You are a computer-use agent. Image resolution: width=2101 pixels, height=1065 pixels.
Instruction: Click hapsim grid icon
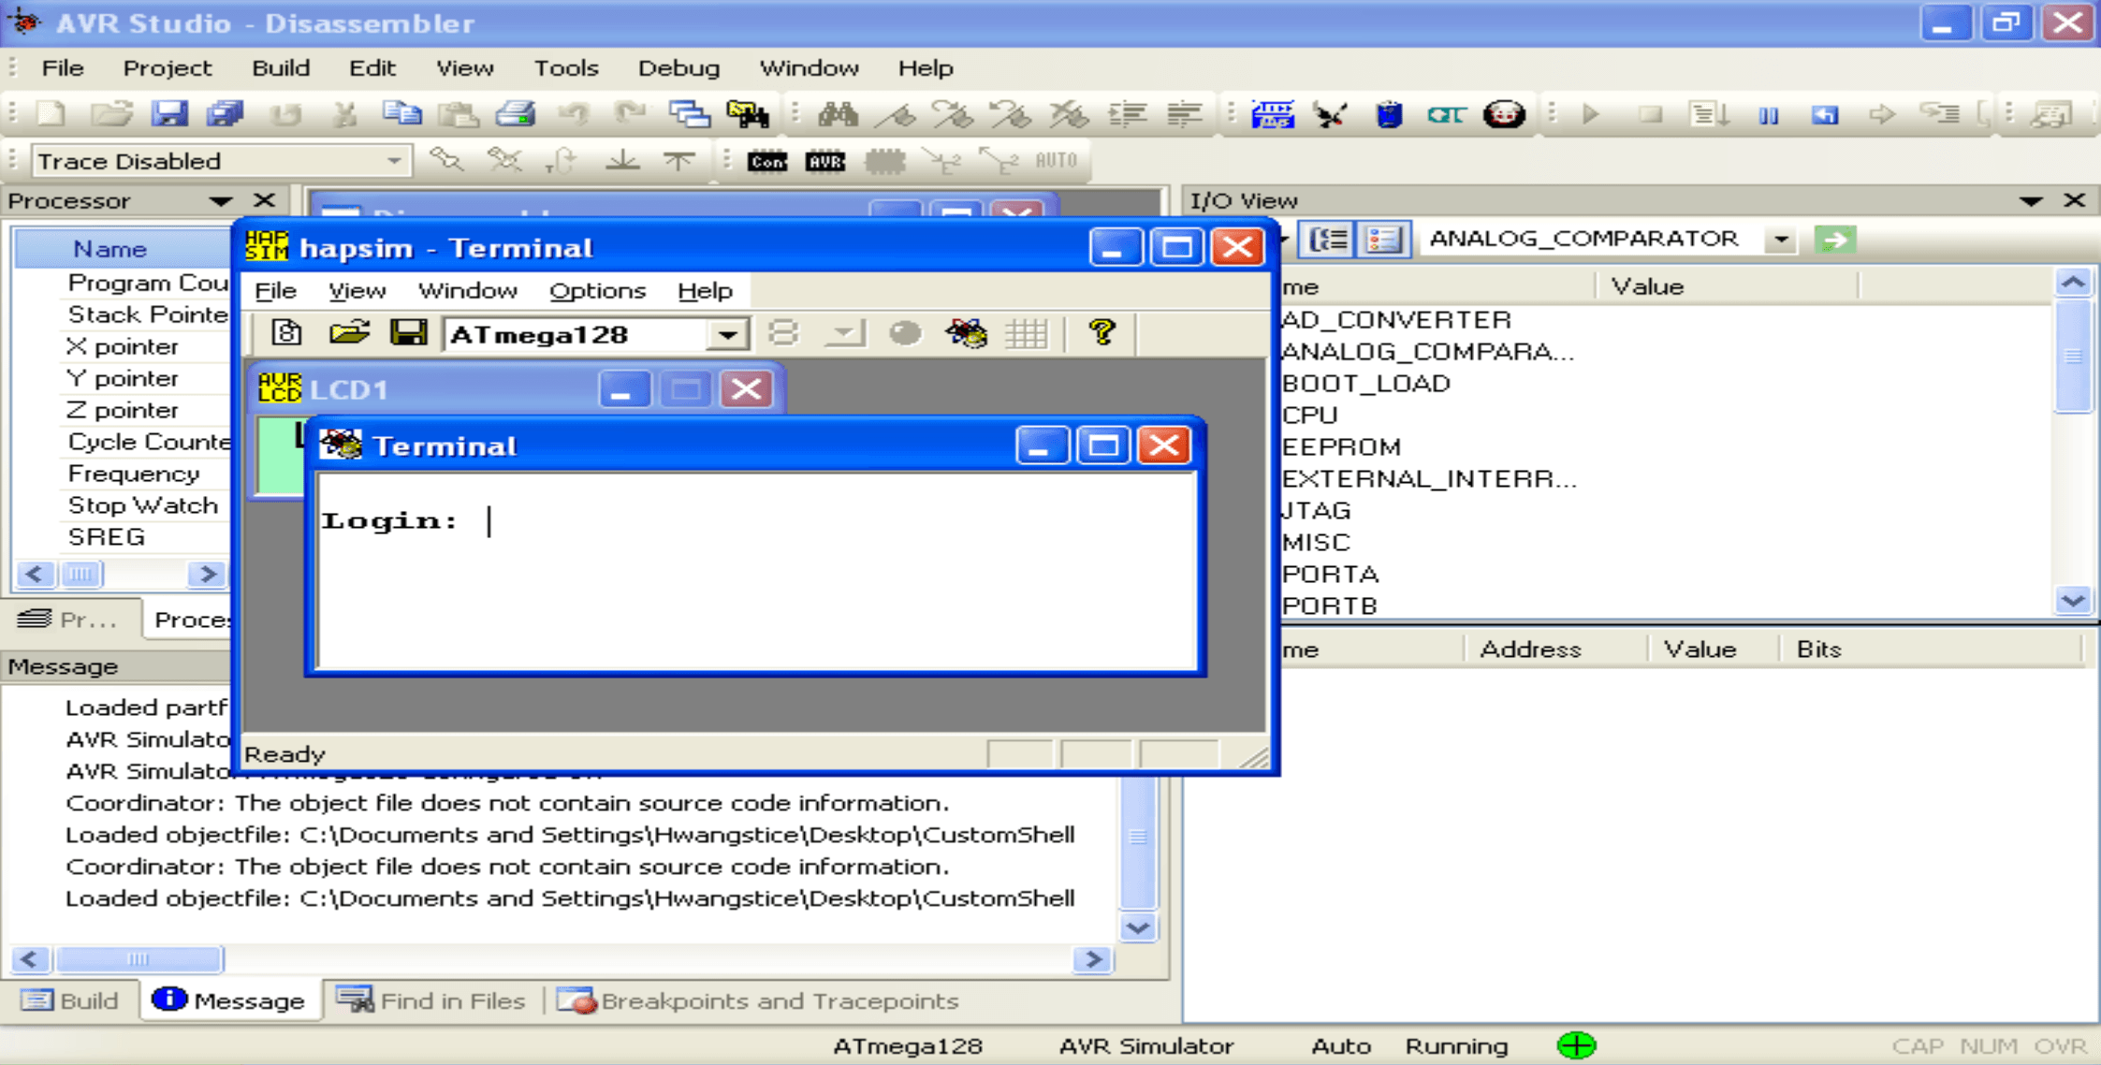[1027, 333]
